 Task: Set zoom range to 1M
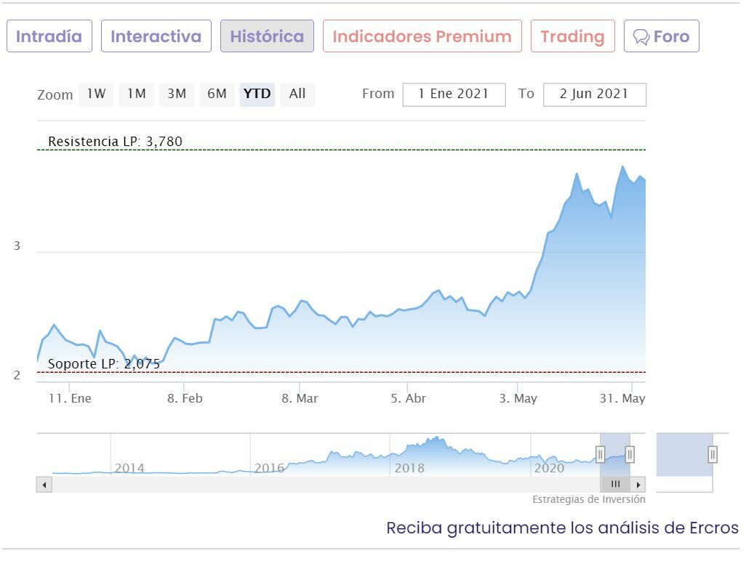(x=137, y=94)
